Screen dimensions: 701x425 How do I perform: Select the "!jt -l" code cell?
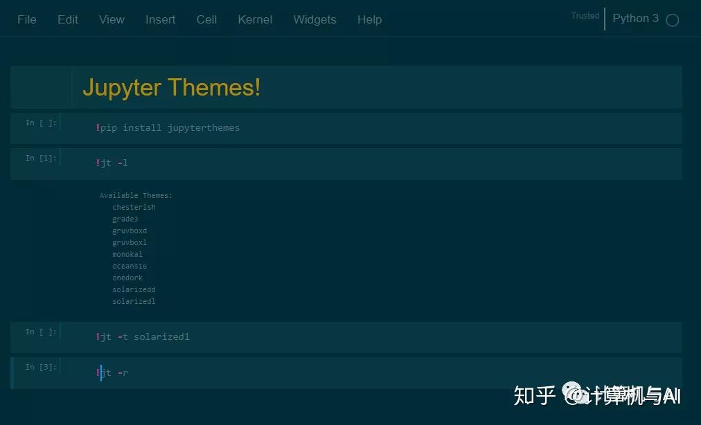click(111, 163)
